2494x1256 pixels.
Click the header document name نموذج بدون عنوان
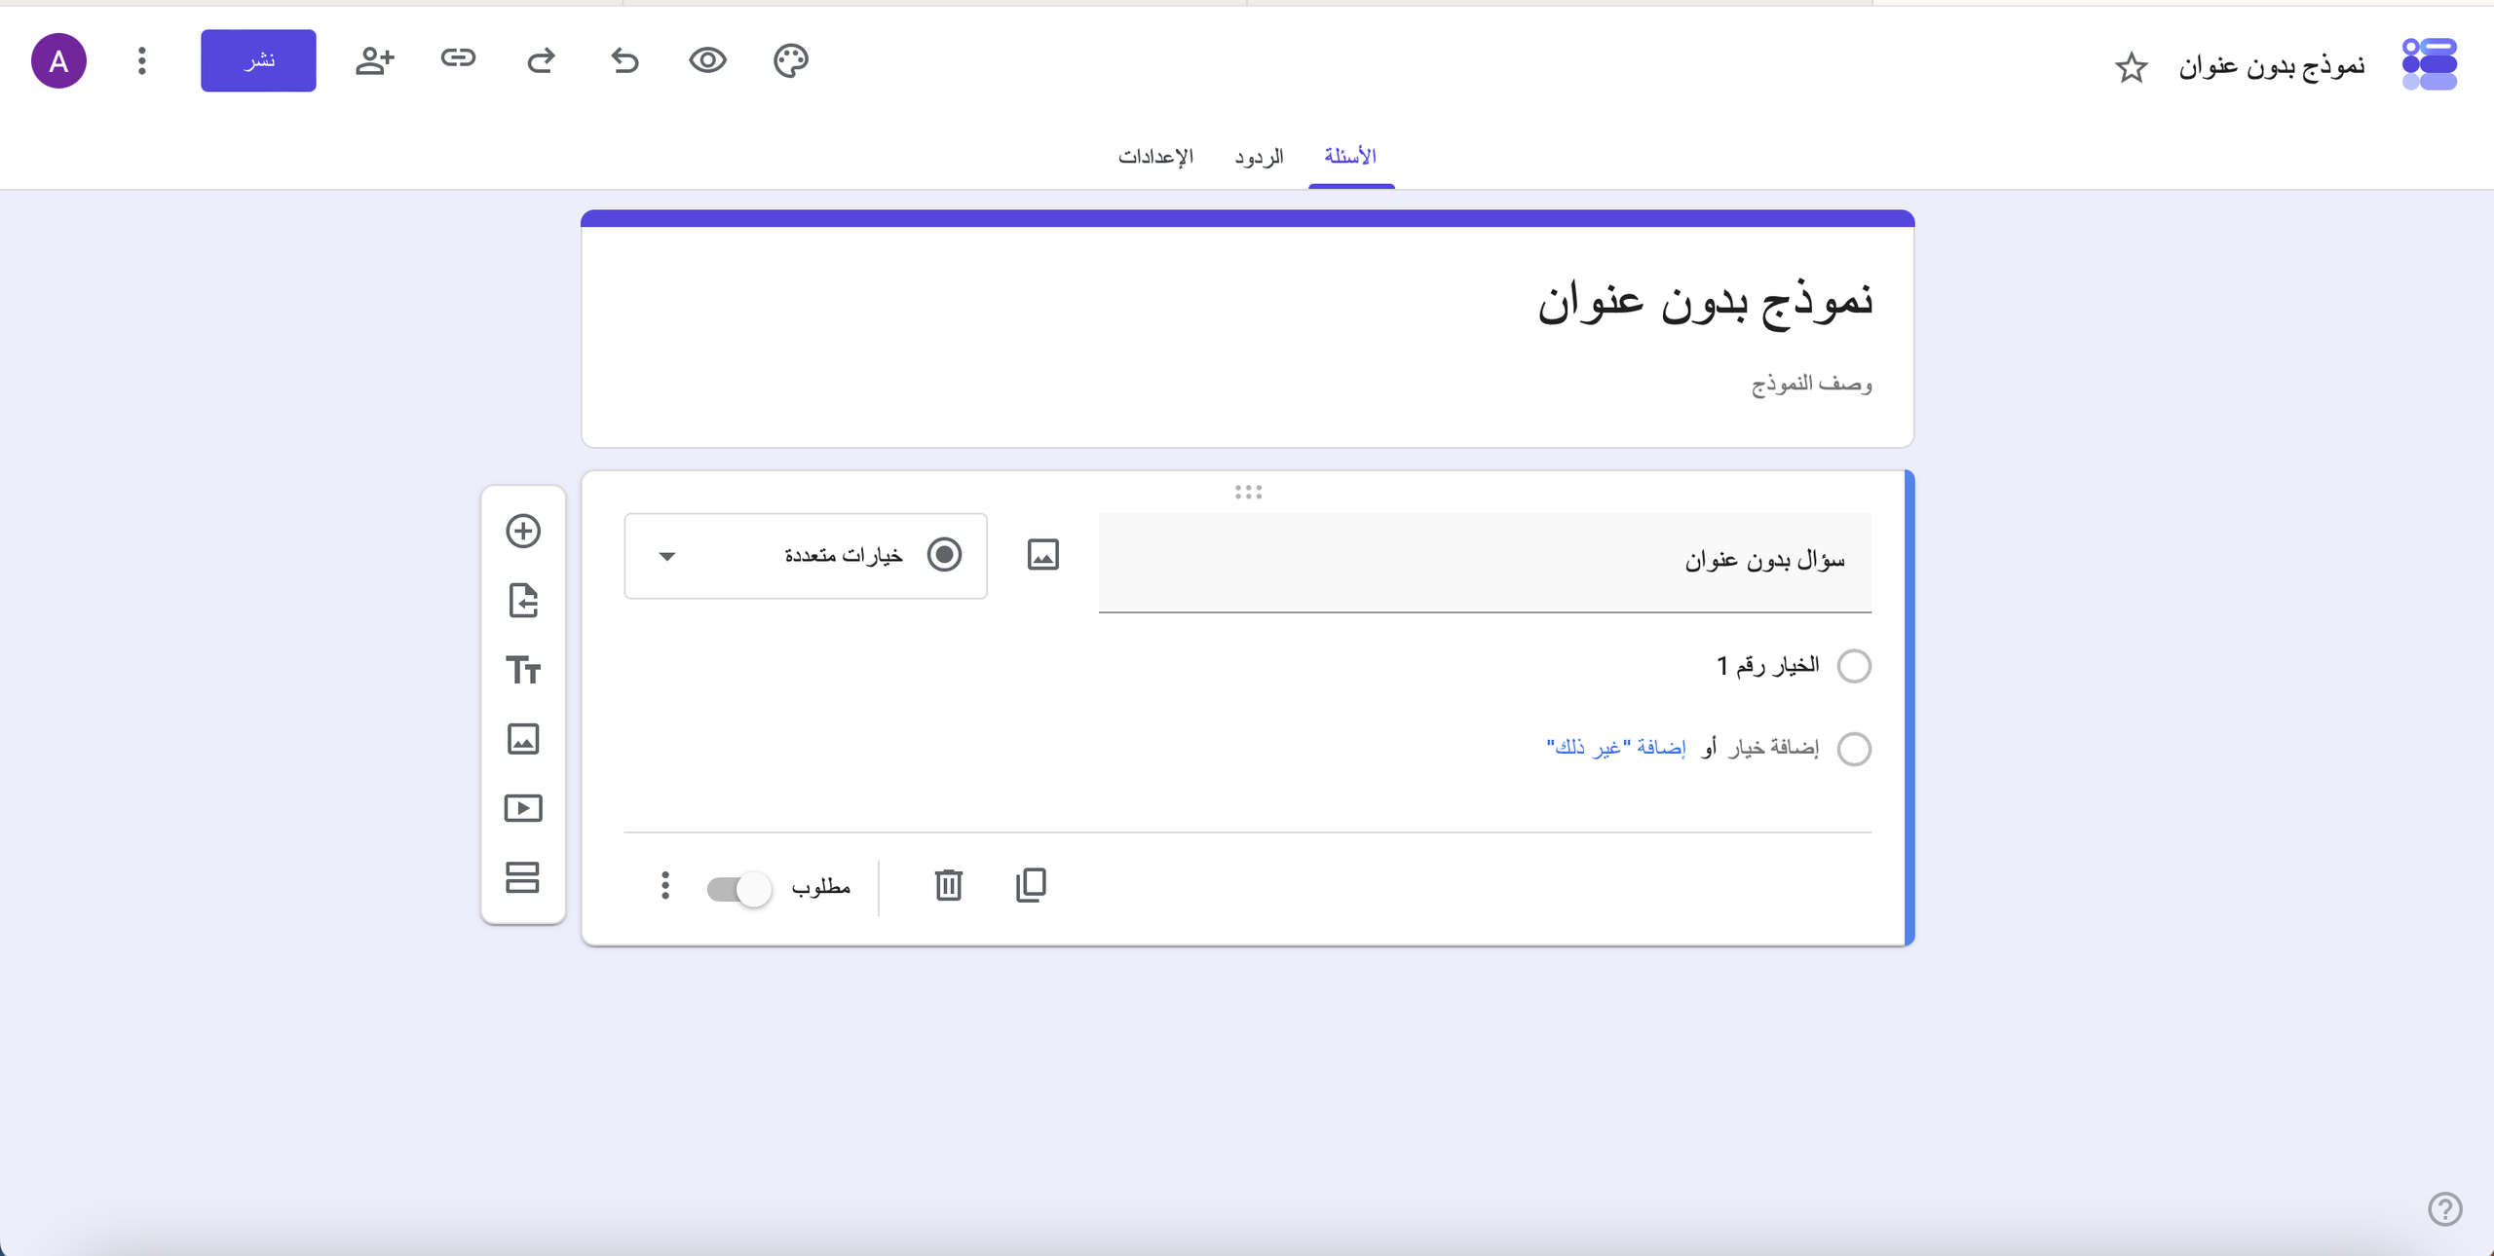pos(2271,66)
